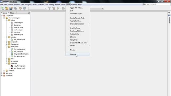The image size is (171, 96).
Task: Click the categoria.java class icon
Action: pyautogui.click(x=12, y=23)
